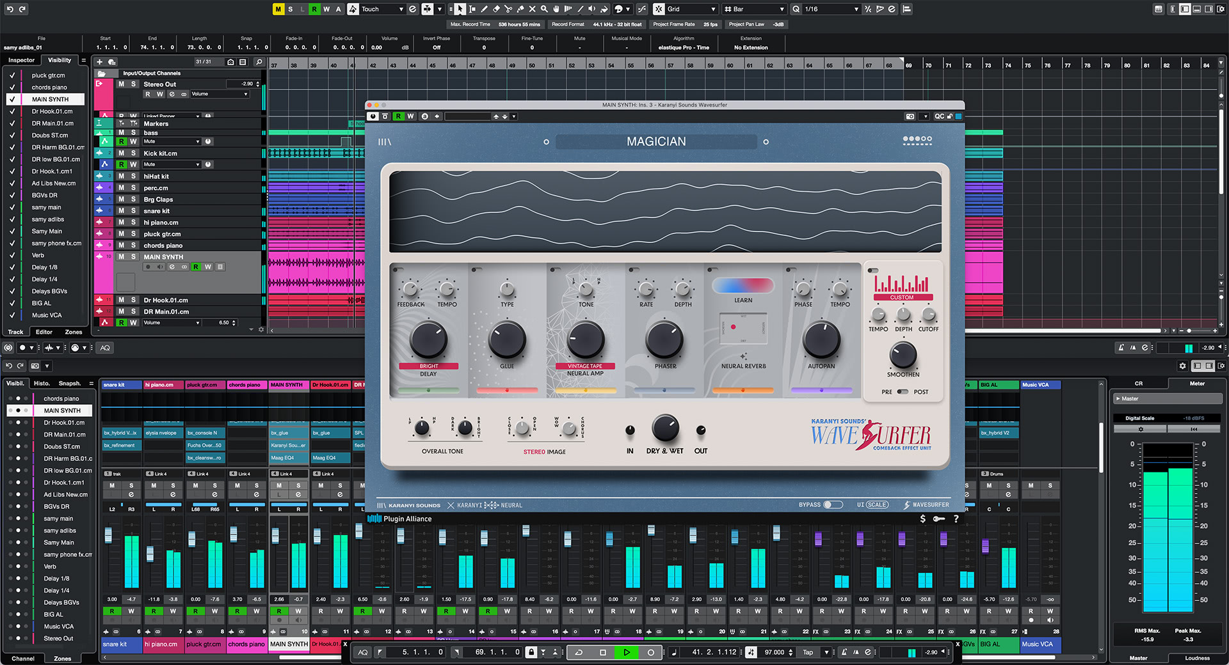Click the AQ button in transport bar
Image resolution: width=1229 pixels, height=665 pixels.
pos(363,652)
